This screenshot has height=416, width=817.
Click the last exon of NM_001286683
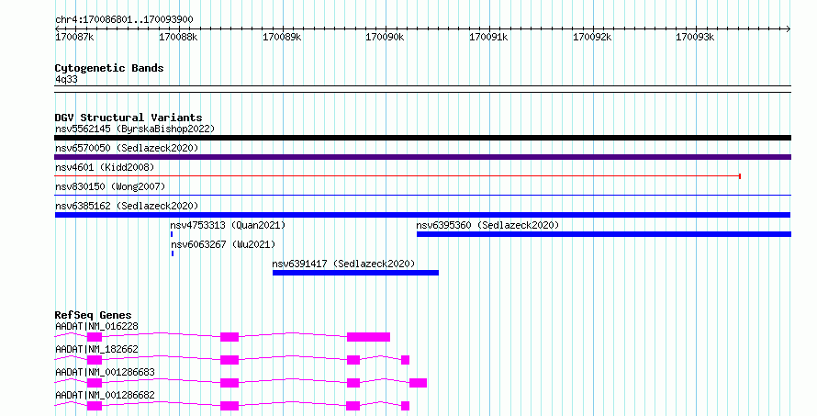click(418, 383)
